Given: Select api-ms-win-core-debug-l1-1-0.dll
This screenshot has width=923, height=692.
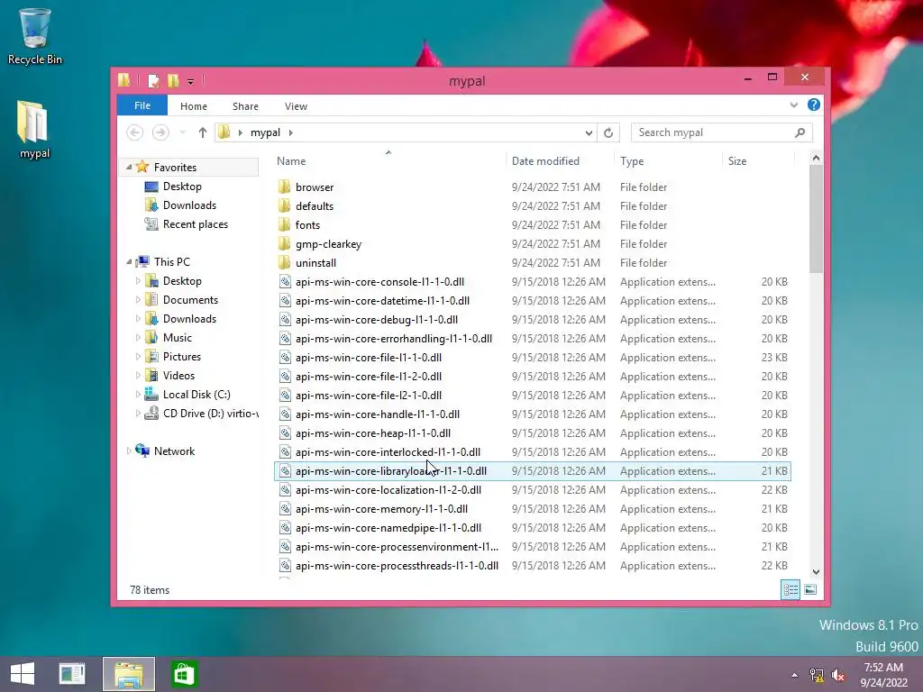Looking at the screenshot, I should (x=377, y=320).
